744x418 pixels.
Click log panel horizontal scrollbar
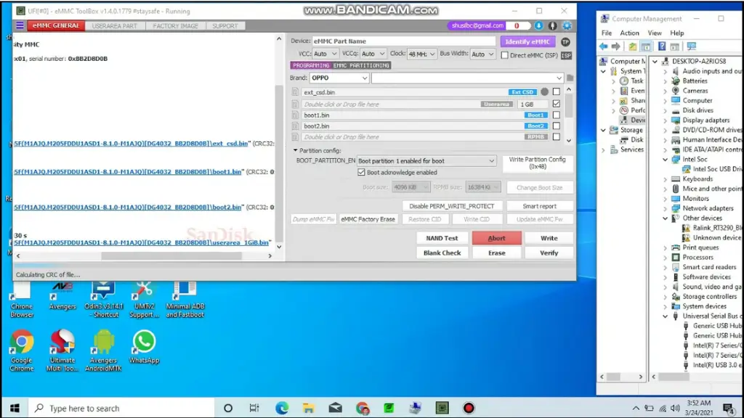[171, 255]
